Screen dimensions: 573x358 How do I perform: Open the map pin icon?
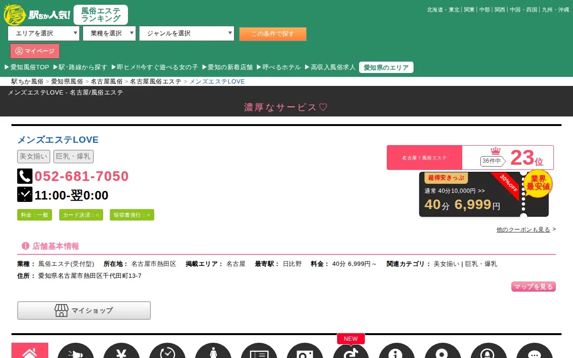(443, 351)
